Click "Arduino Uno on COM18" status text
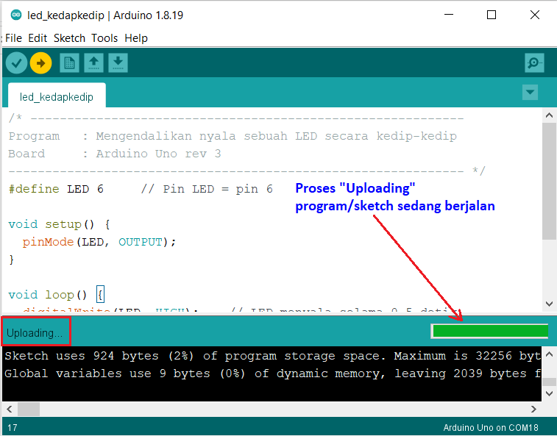This screenshot has height=436, width=557. coord(491,427)
